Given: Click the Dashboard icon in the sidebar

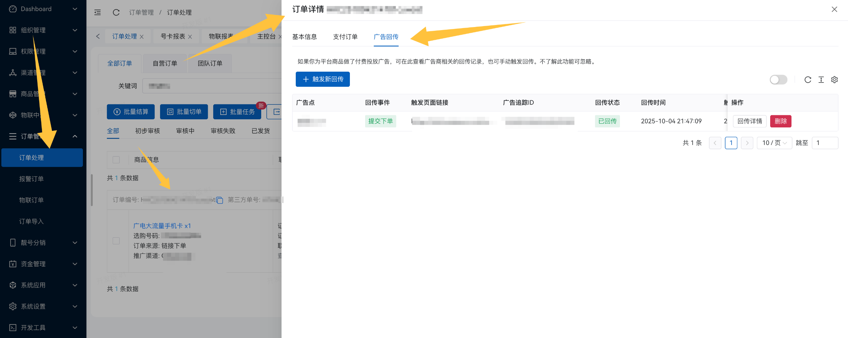Looking at the screenshot, I should 13,9.
